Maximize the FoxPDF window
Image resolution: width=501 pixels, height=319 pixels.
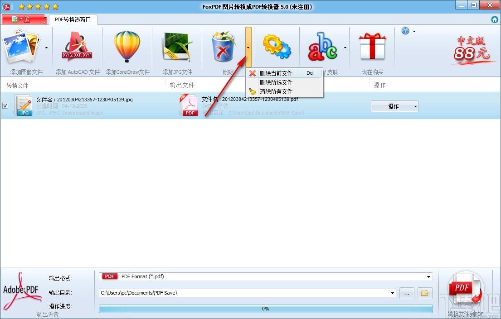(x=474, y=5)
